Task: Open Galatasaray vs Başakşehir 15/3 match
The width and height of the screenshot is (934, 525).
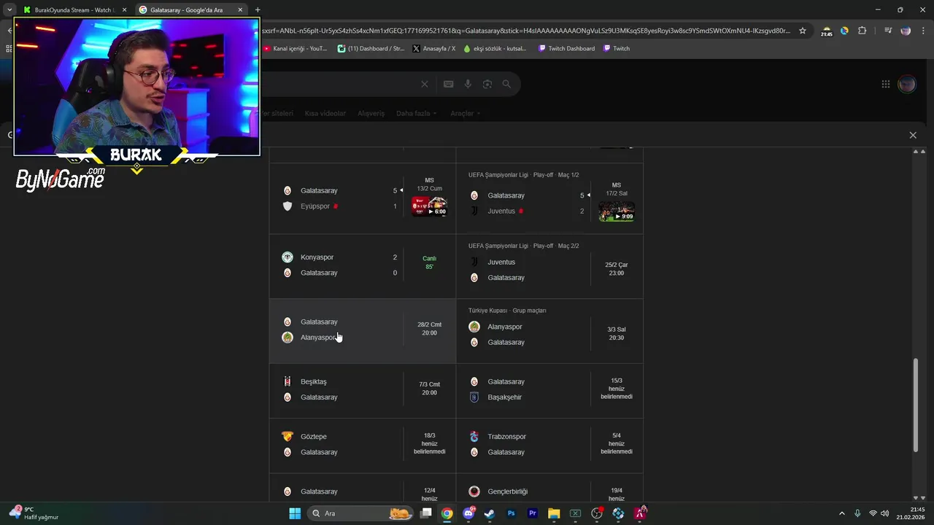Action: 550,390
